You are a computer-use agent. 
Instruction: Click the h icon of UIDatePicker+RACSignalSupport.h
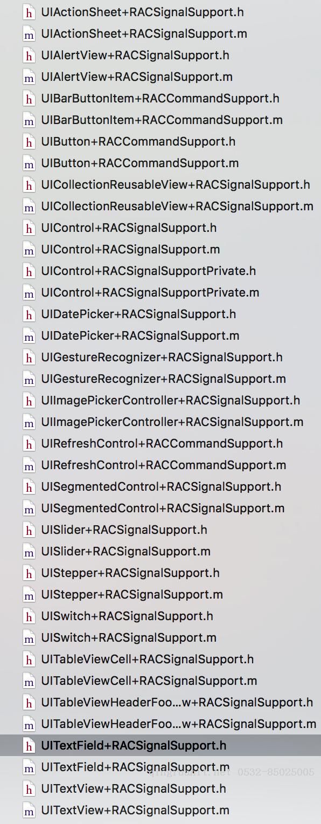pyautogui.click(x=29, y=314)
